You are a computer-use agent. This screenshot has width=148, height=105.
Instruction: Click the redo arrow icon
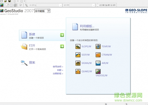click(22, 1)
